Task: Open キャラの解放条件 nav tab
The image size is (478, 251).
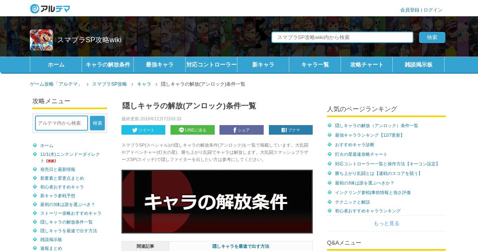Action: click(x=108, y=65)
